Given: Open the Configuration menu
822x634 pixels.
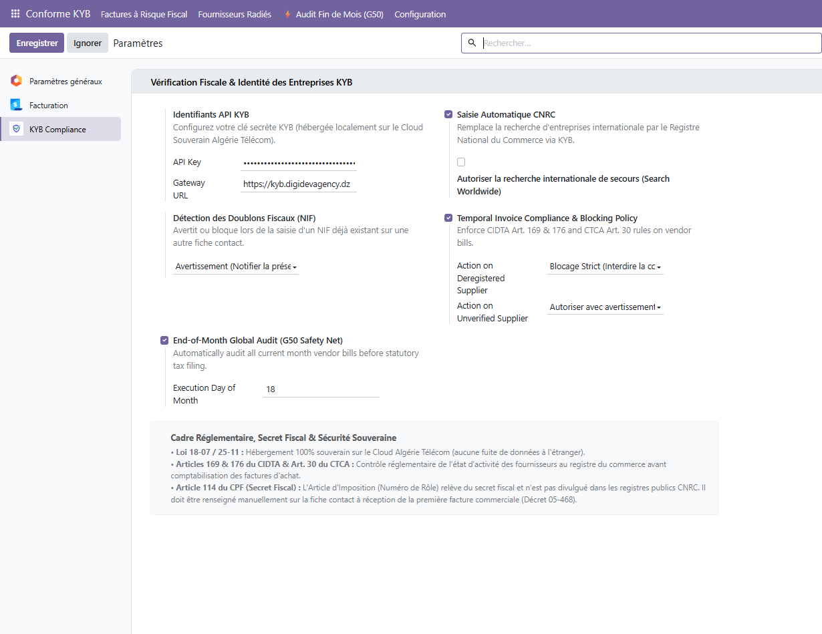Looking at the screenshot, I should [x=420, y=14].
